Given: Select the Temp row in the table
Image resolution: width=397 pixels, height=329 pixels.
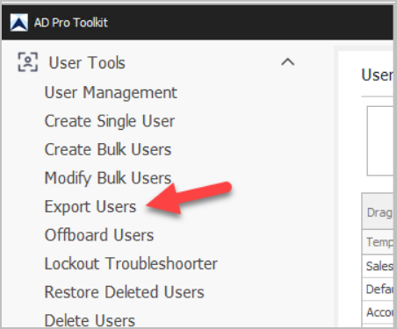Looking at the screenshot, I should 378,242.
